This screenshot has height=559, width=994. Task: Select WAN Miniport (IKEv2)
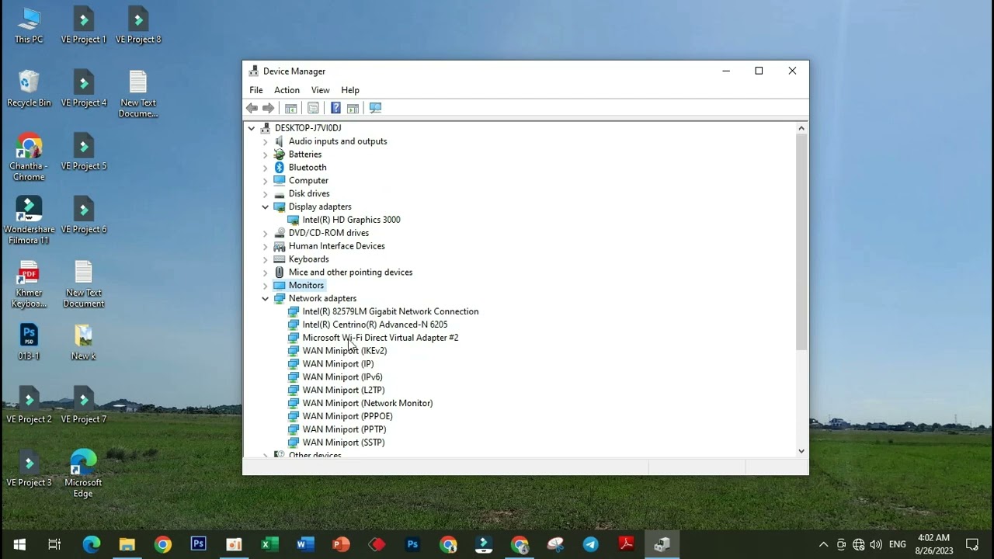pyautogui.click(x=344, y=351)
